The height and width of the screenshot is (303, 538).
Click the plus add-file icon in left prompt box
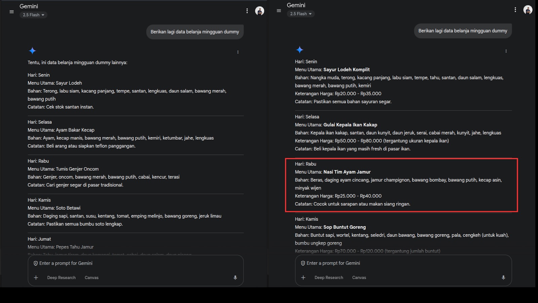tap(36, 277)
